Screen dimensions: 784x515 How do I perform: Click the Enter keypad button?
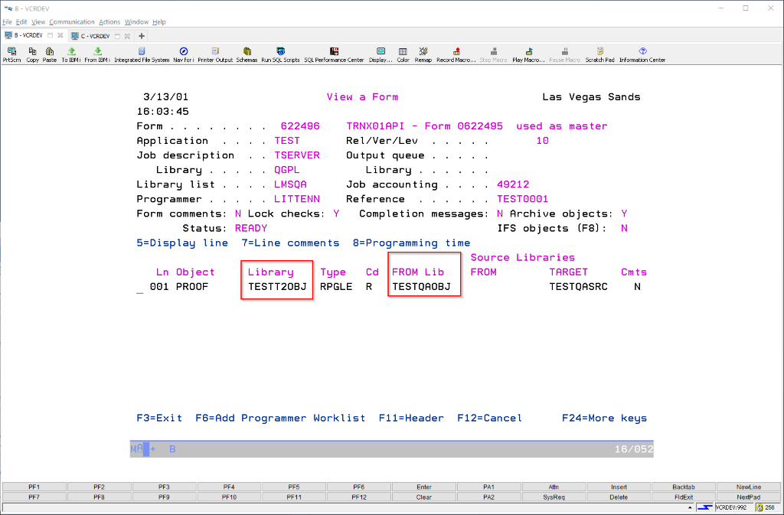(x=424, y=487)
